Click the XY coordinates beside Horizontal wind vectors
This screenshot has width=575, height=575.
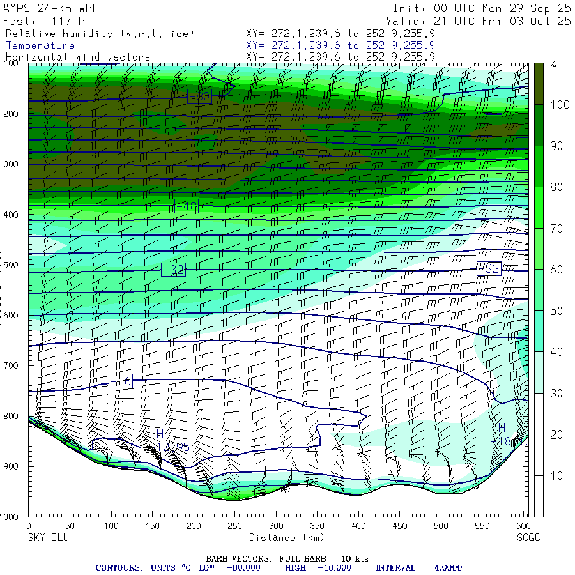point(341,57)
